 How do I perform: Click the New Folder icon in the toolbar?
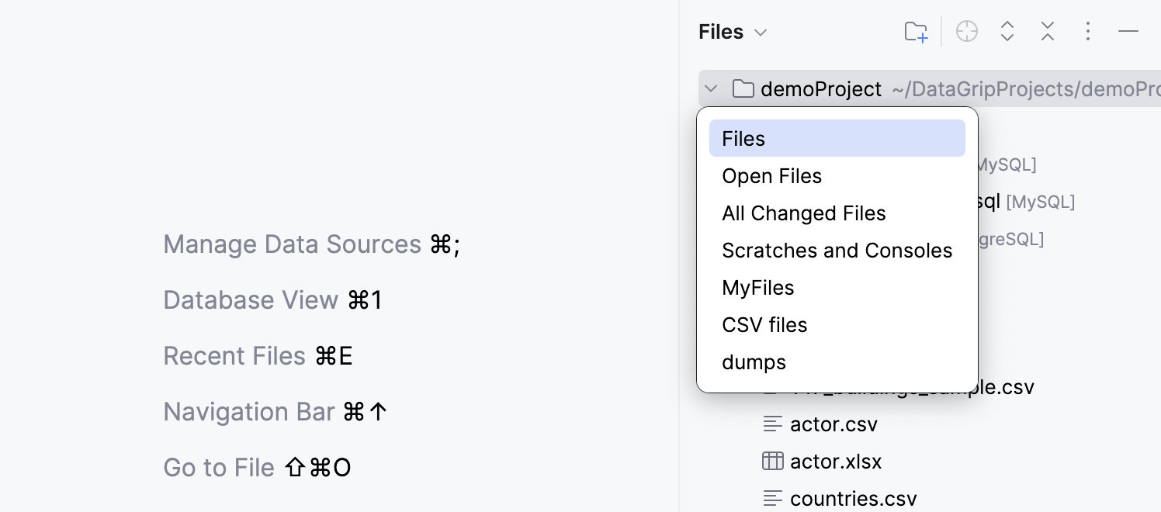coord(916,31)
